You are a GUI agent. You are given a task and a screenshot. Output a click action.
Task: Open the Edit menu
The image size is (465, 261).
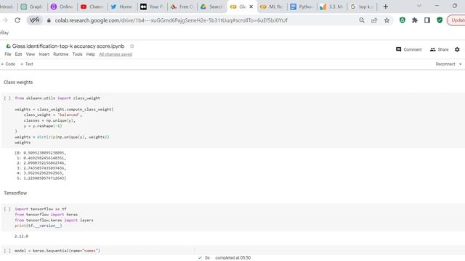coord(18,54)
